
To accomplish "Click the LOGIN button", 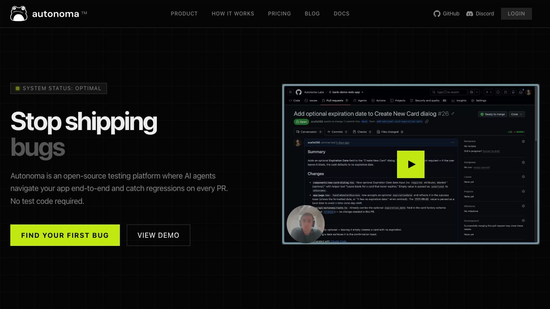I will [516, 14].
